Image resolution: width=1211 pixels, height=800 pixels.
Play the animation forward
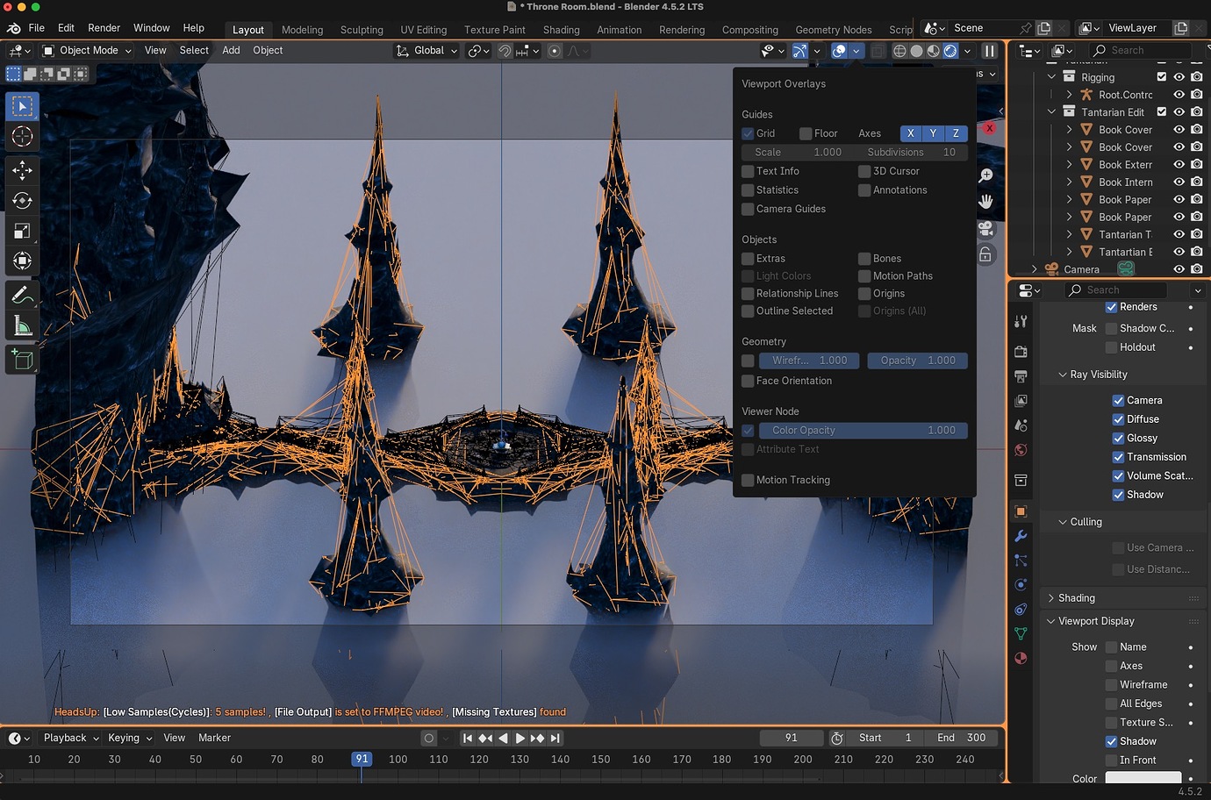pyautogui.click(x=520, y=739)
